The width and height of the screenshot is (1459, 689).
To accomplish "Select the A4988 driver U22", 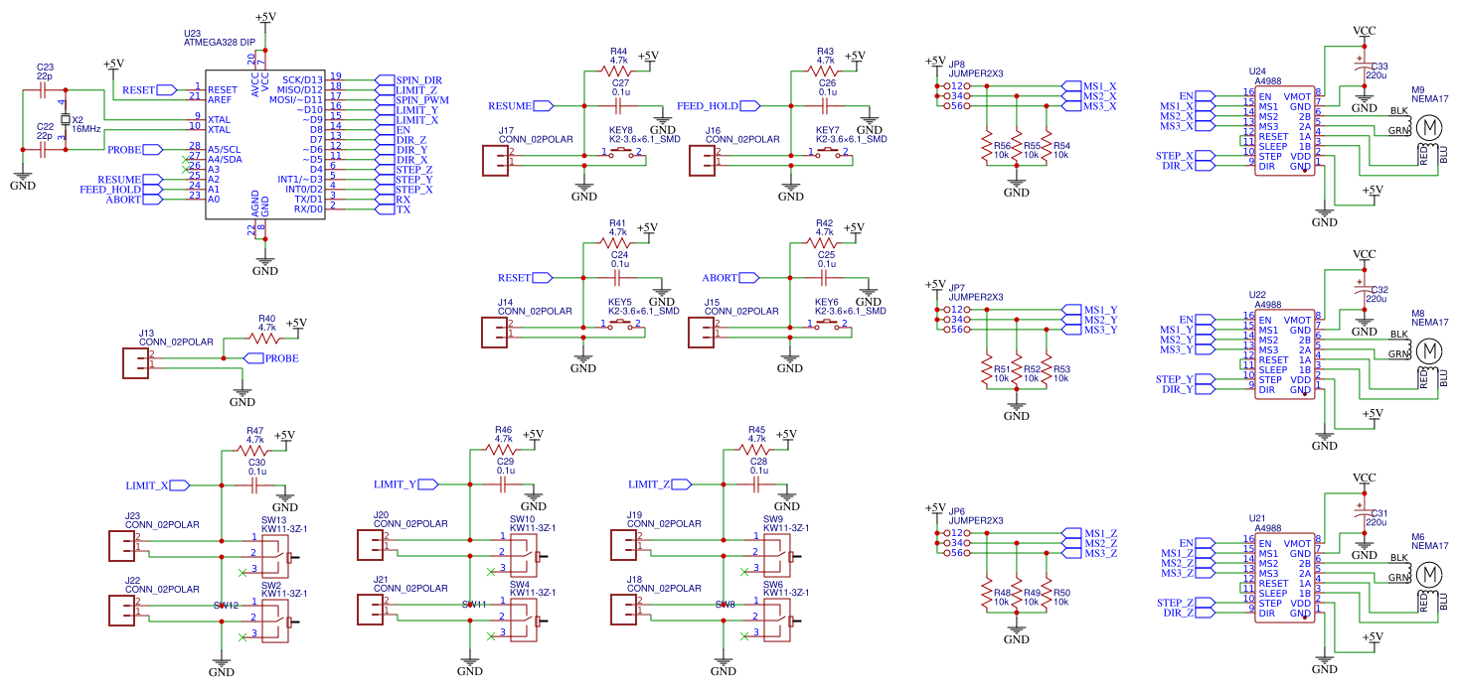I will [1284, 354].
